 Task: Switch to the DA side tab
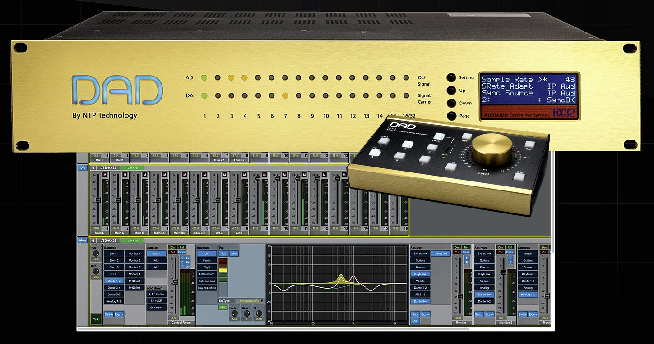point(83,167)
